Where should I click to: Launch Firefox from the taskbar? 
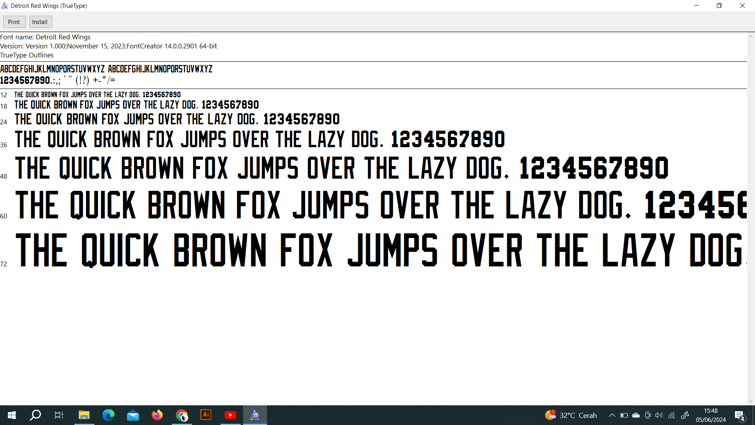pos(157,415)
